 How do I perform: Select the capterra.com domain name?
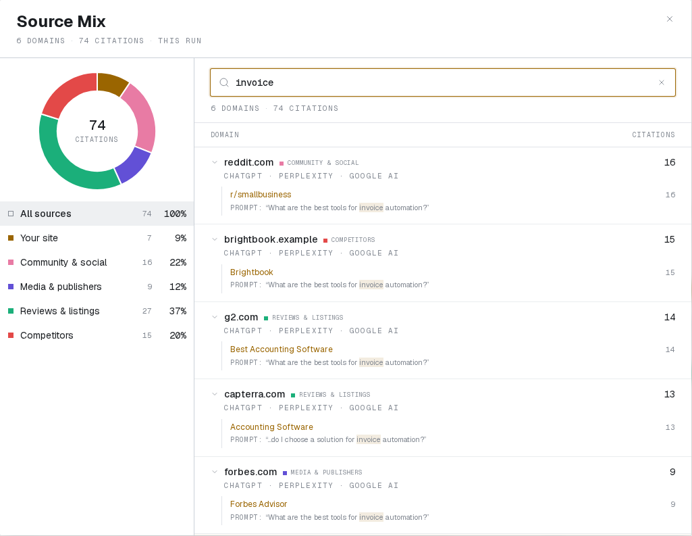[x=255, y=393]
